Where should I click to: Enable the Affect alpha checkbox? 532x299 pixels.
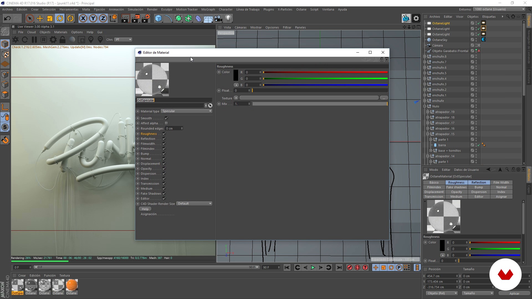tap(166, 123)
